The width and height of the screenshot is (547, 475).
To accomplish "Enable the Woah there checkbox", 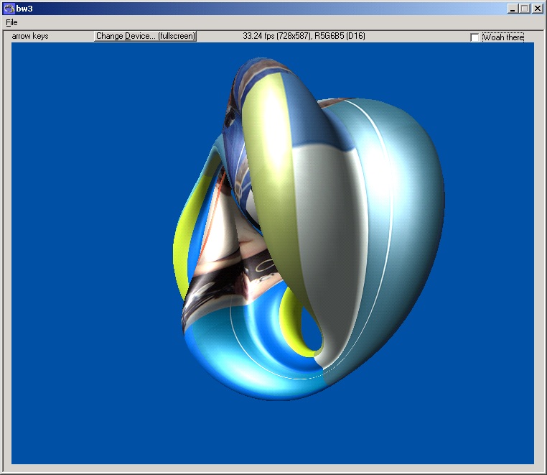I will point(474,37).
